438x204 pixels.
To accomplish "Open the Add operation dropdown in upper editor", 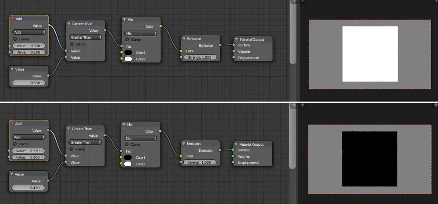I will click(29, 32).
